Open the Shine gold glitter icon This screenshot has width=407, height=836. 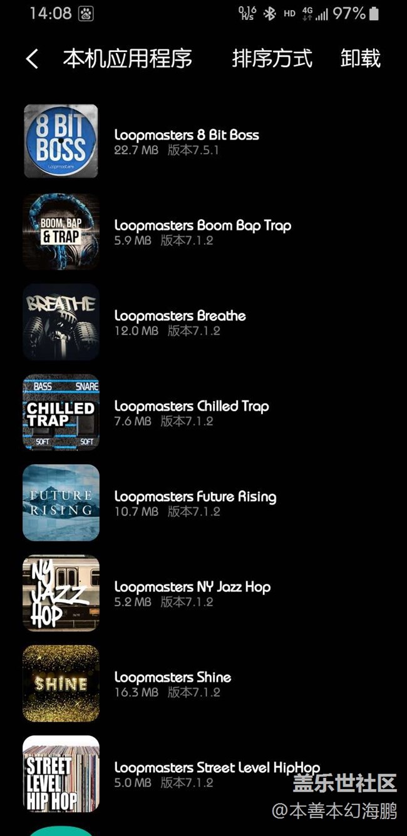[x=61, y=683]
